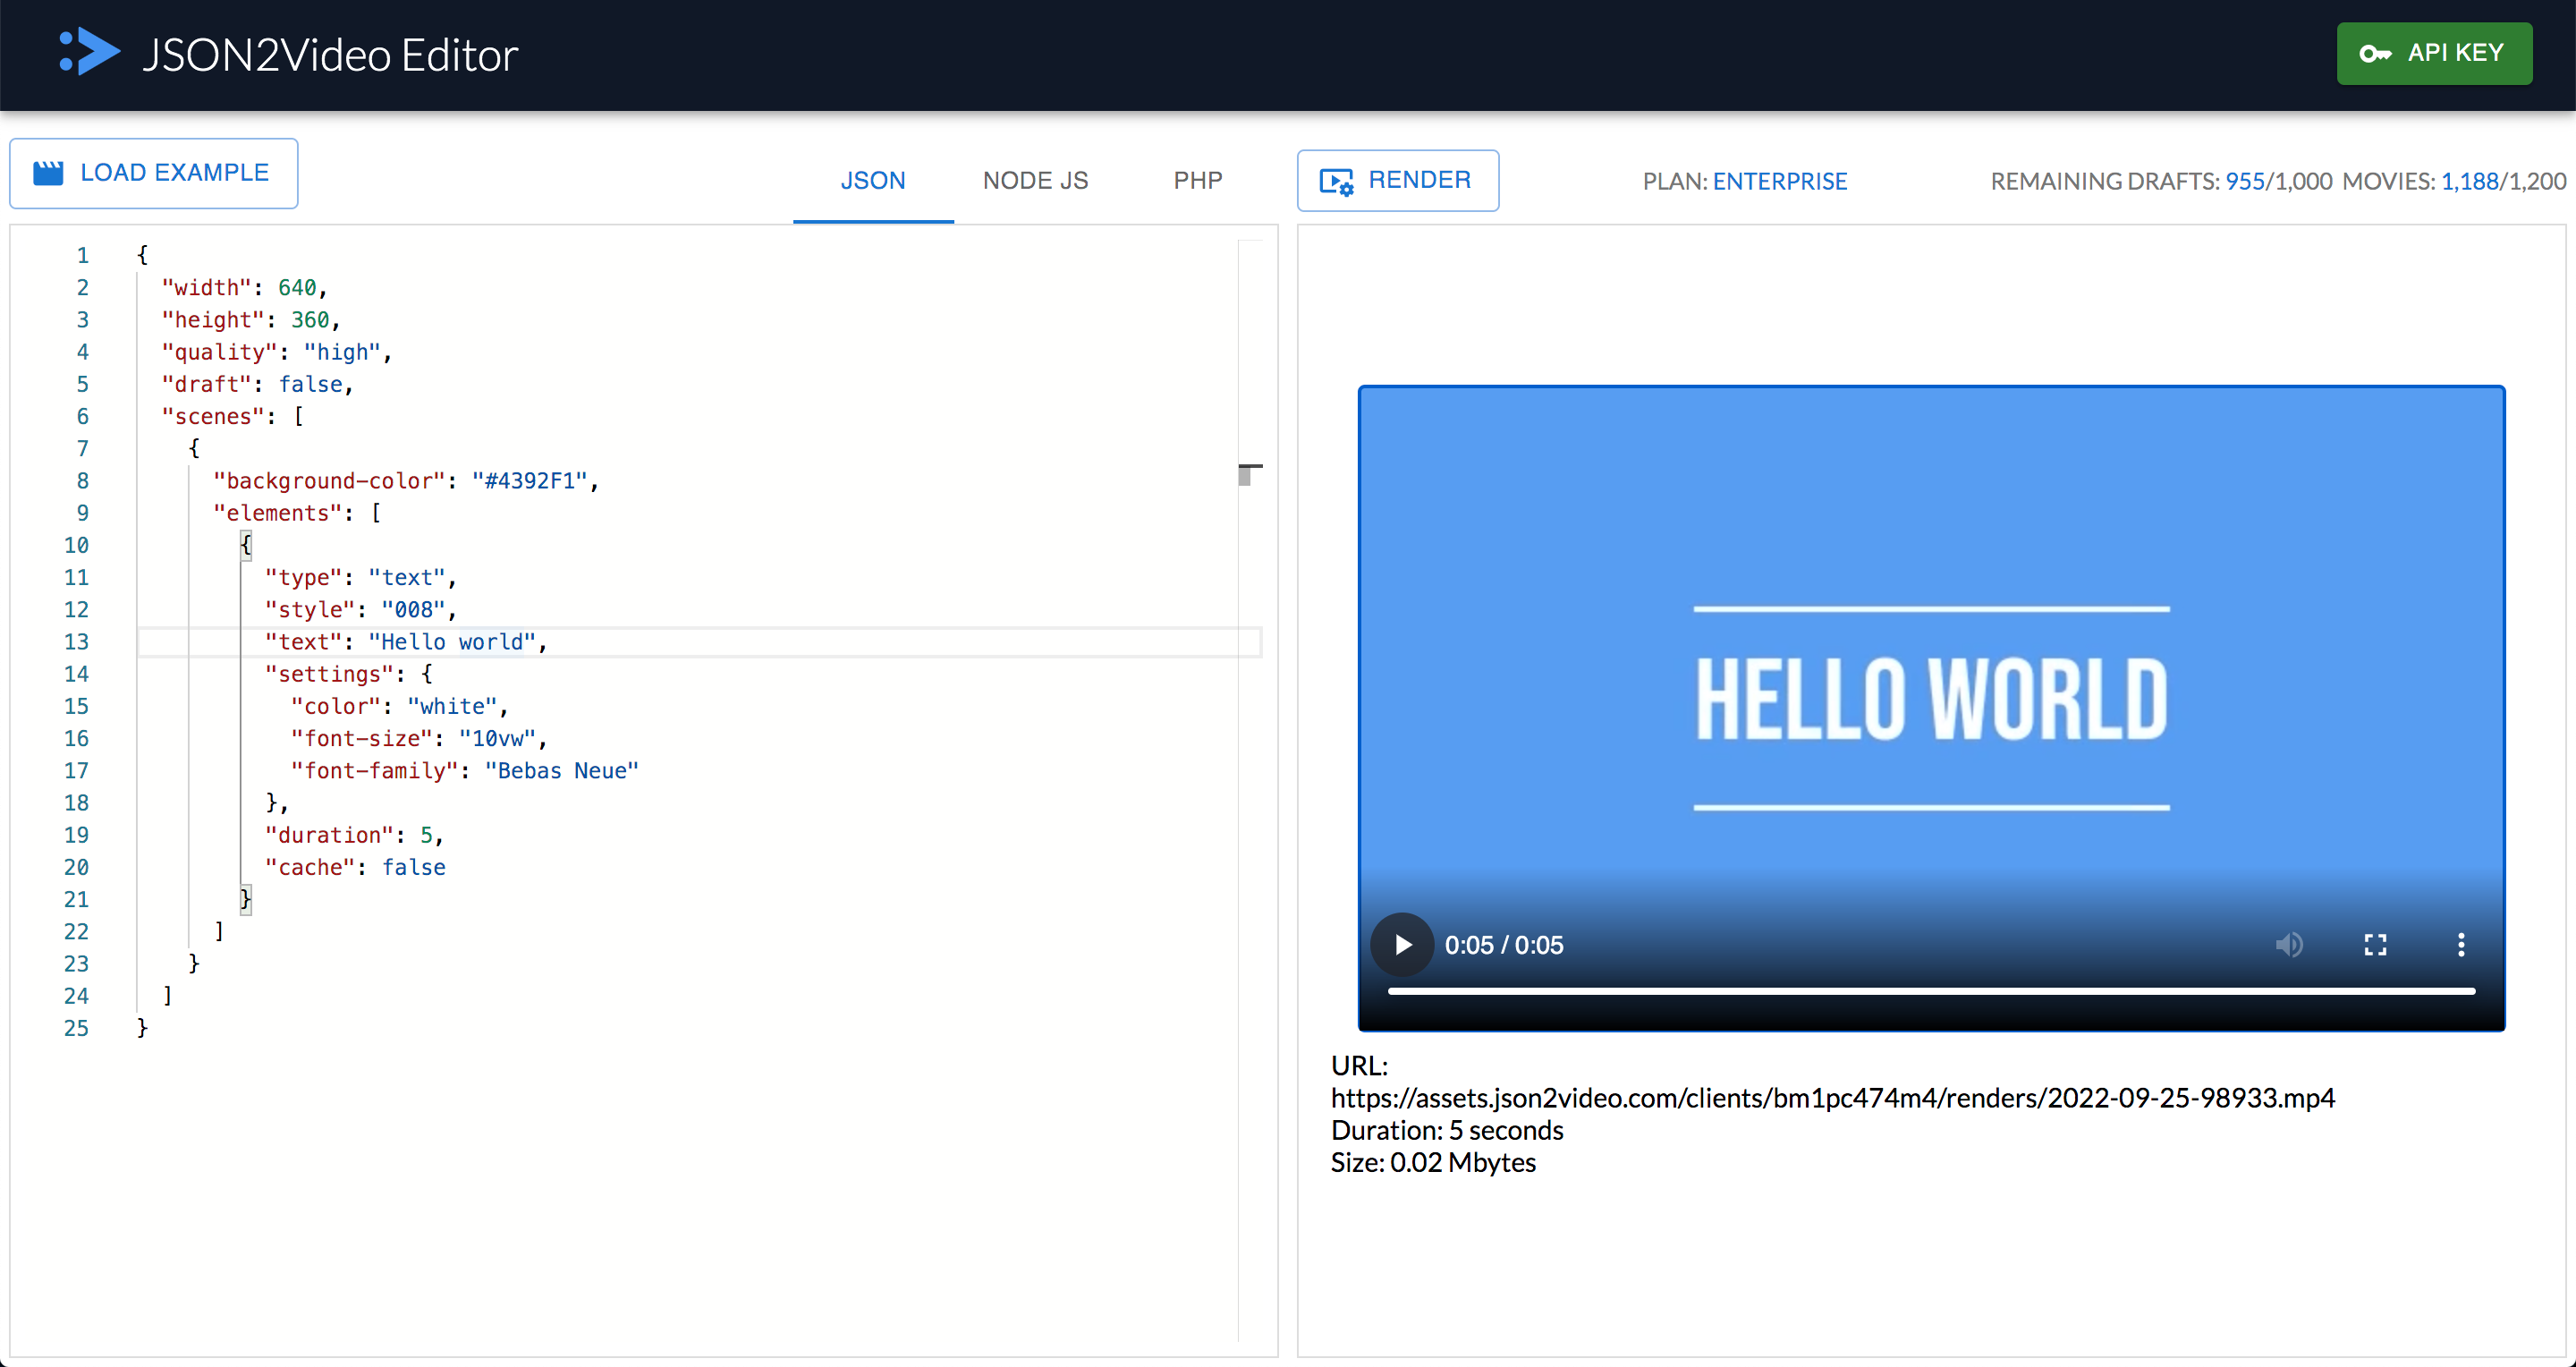The height and width of the screenshot is (1367, 2576).
Task: Click the "quality": "high" value
Action: (342, 352)
